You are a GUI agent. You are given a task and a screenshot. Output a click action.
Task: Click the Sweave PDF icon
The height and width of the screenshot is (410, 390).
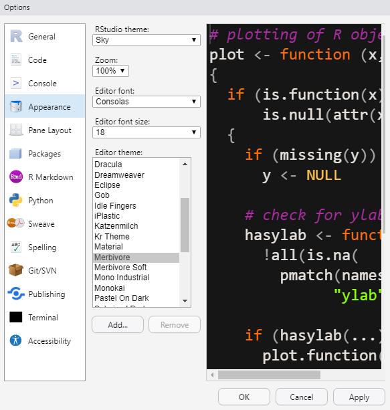(15, 223)
